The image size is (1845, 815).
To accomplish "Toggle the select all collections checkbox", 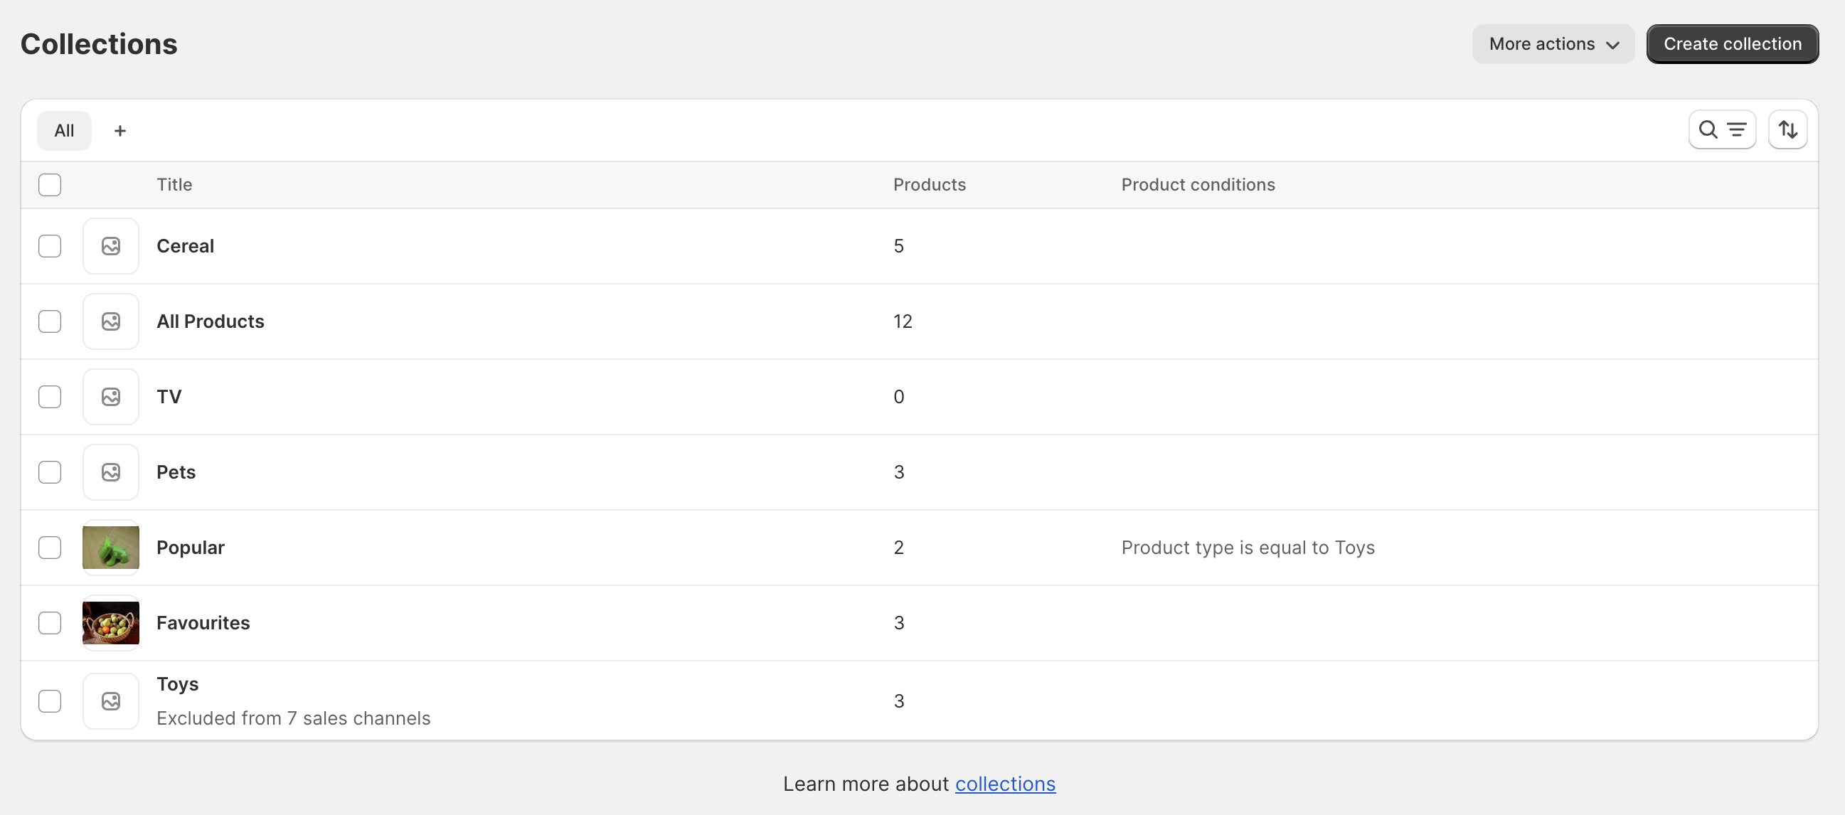I will (49, 184).
